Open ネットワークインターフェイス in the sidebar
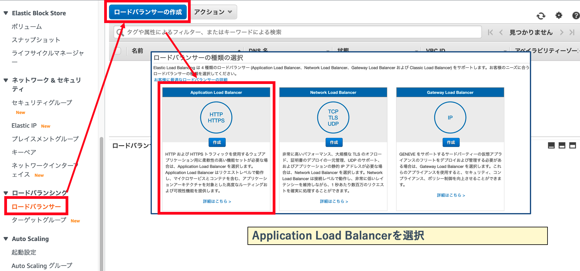Screen dimensions: 580x271 pos(45,170)
